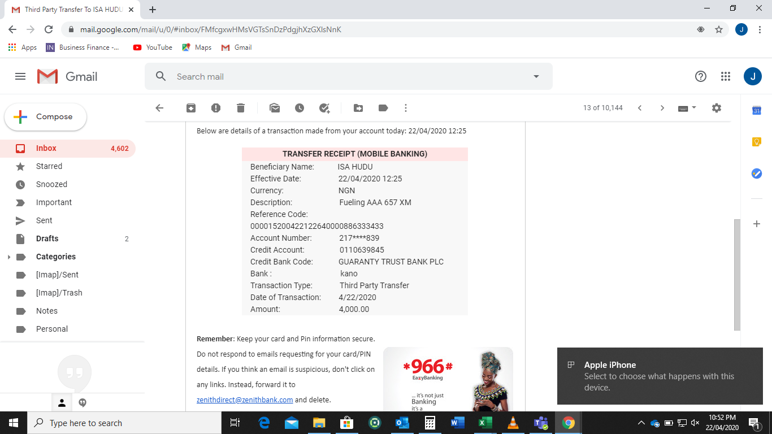Show hidden system tray icons
The image size is (772, 434).
click(x=641, y=423)
